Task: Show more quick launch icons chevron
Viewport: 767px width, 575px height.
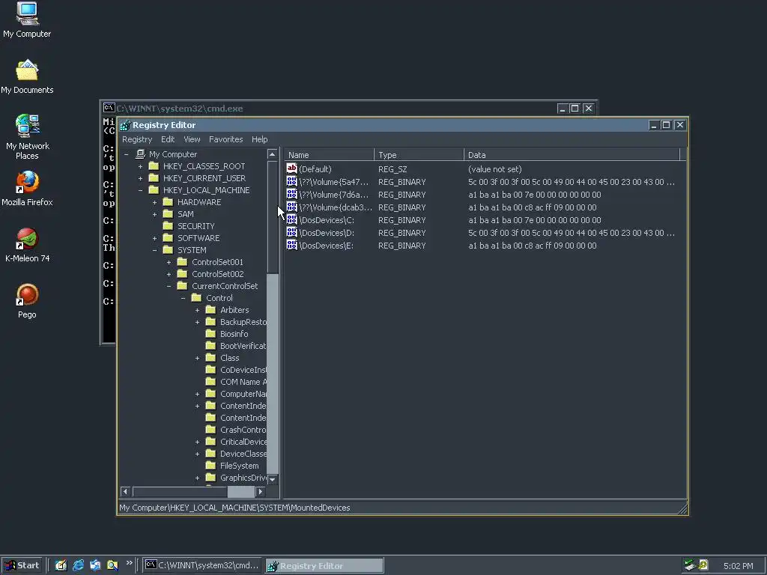Action: (129, 563)
